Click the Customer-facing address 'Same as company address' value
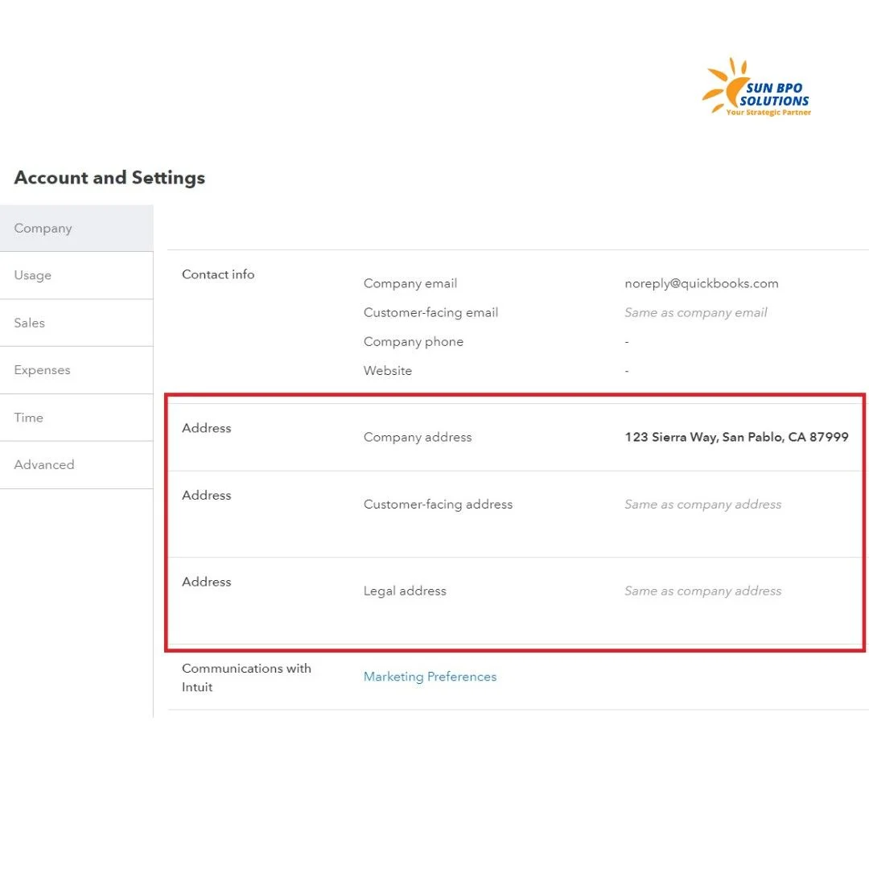 click(x=702, y=505)
